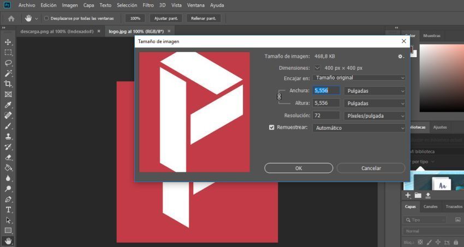This screenshot has height=247, width=464.
Task: Open the Filtro menu
Action: [148, 5]
